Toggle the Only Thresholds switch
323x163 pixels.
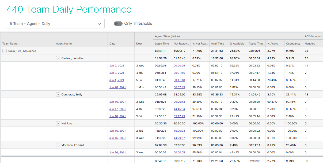[x=118, y=24]
